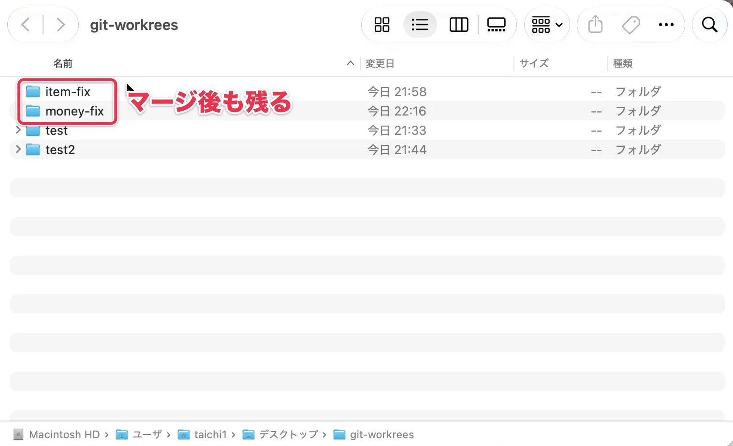
Task: Select the item-fix folder row
Action: click(x=367, y=91)
